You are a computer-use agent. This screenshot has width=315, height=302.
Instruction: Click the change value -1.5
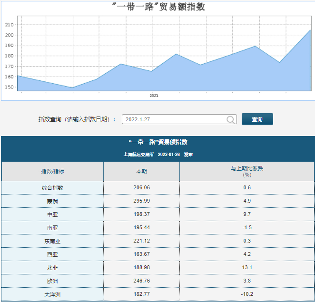point(247,227)
